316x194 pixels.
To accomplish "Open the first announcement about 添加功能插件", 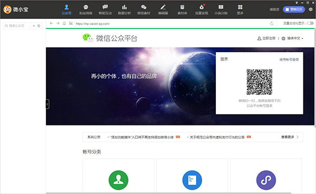I will (142, 137).
